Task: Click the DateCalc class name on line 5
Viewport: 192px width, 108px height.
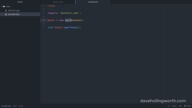Action: [x=77, y=20]
